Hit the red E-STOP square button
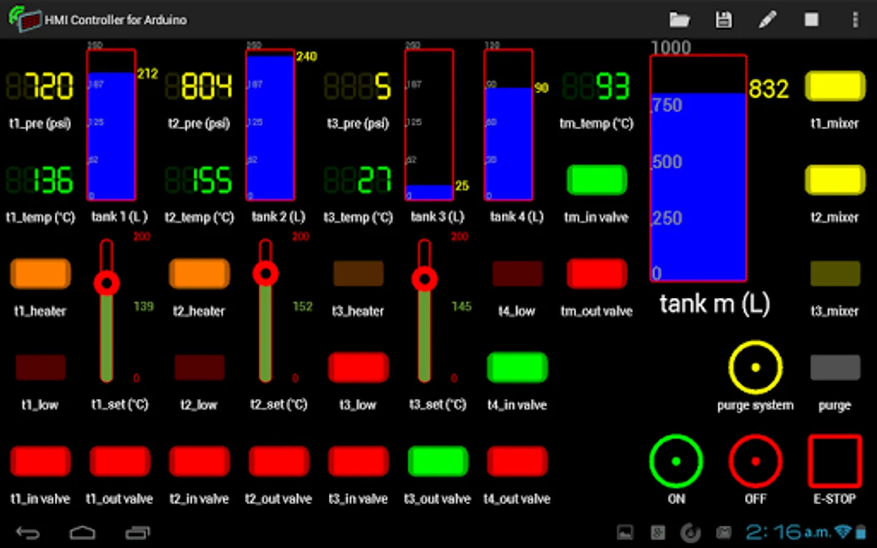 pyautogui.click(x=834, y=461)
